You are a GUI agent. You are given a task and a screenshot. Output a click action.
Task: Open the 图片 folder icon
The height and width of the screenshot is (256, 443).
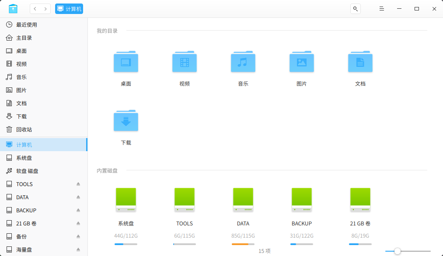301,62
